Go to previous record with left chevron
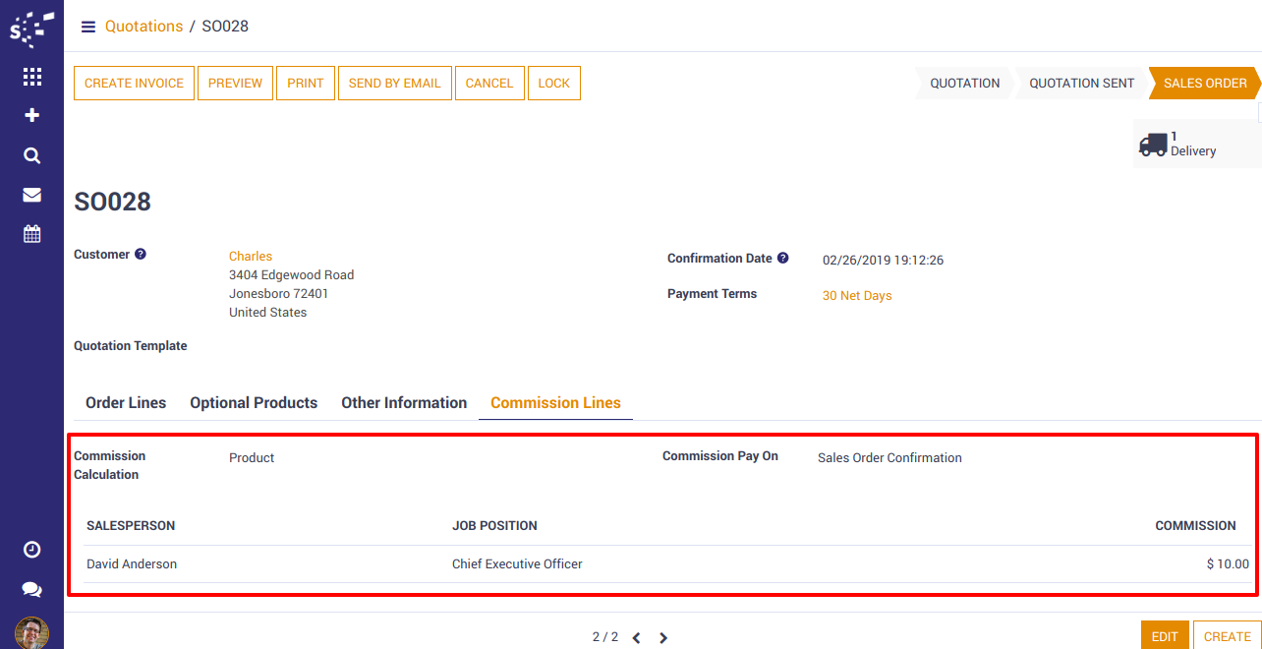The image size is (1262, 649). 636,638
